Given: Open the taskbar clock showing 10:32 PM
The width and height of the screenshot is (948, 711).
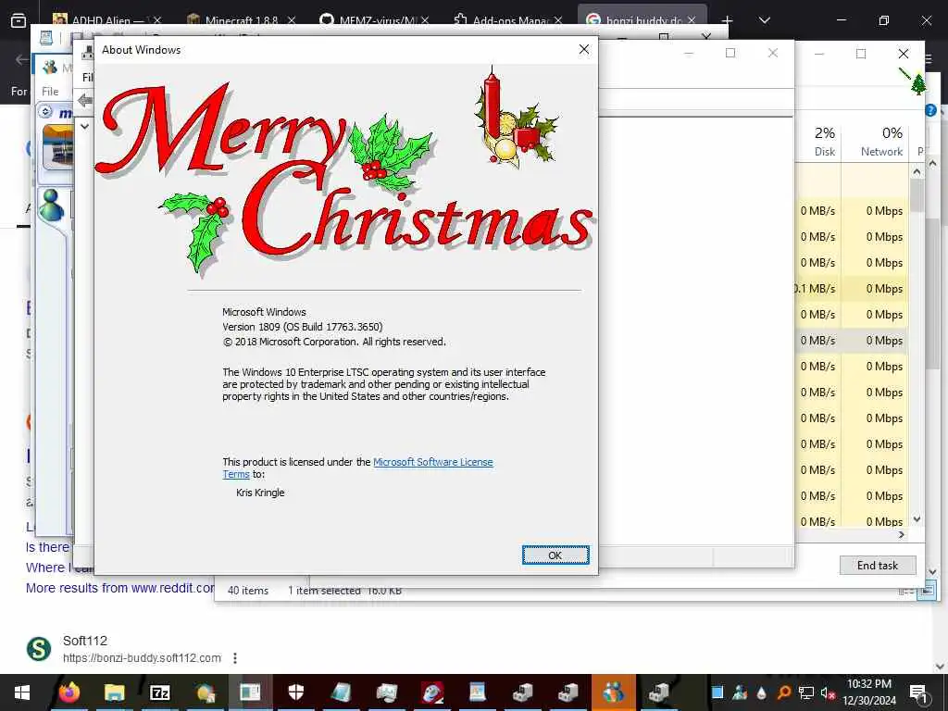Looking at the screenshot, I should coord(868,692).
